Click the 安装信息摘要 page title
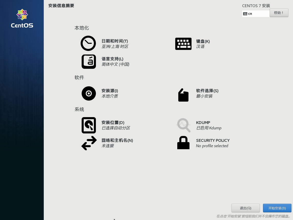 click(61, 6)
